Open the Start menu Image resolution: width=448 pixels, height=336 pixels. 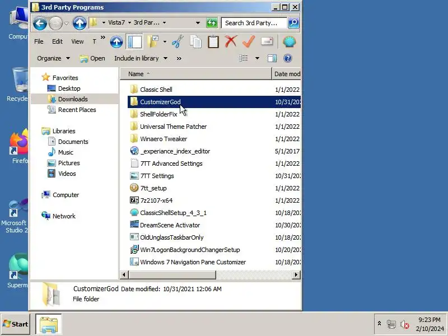(16, 324)
